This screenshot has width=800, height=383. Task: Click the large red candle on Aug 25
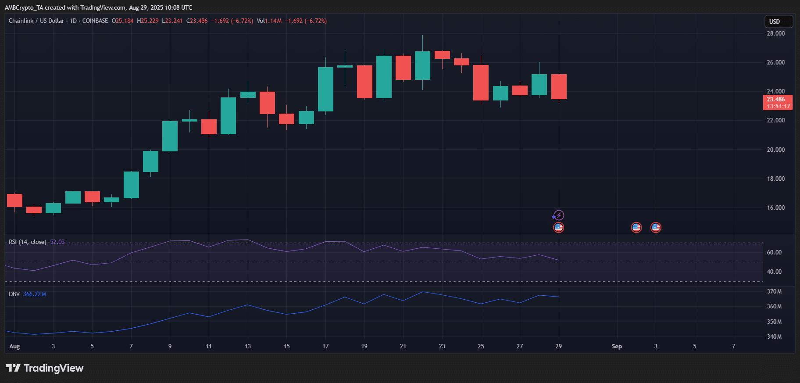pos(481,82)
